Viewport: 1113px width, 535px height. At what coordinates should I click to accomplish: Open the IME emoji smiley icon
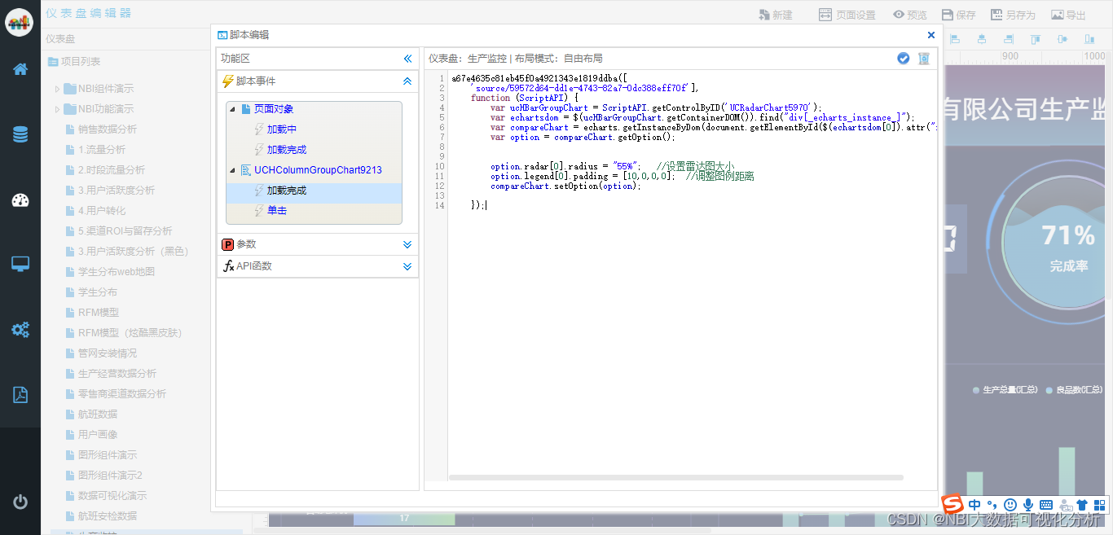click(1010, 505)
